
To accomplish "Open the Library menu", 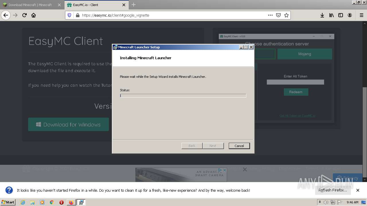I will [331, 15].
